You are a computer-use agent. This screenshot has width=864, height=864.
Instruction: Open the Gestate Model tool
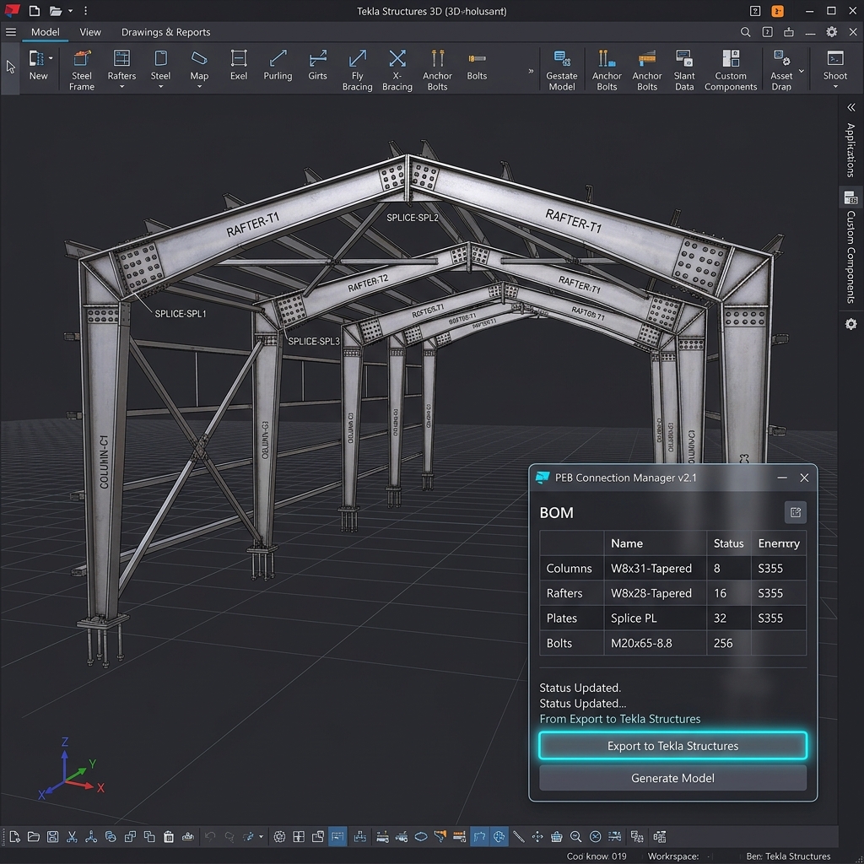(561, 69)
